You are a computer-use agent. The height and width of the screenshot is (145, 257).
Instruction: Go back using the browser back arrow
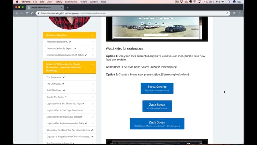pyautogui.click(x=17, y=13)
